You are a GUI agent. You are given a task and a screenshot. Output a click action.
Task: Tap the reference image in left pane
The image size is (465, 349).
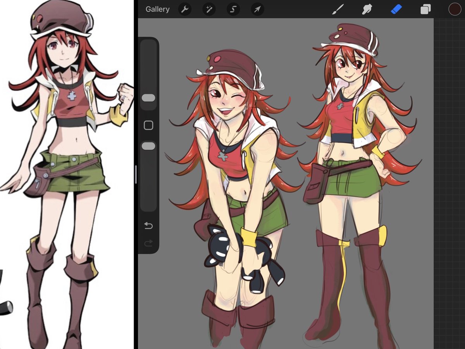[x=67, y=174]
